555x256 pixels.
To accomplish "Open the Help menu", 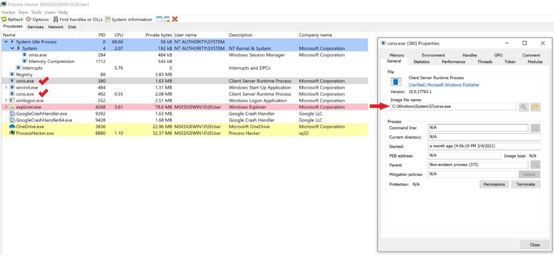I will tap(63, 12).
